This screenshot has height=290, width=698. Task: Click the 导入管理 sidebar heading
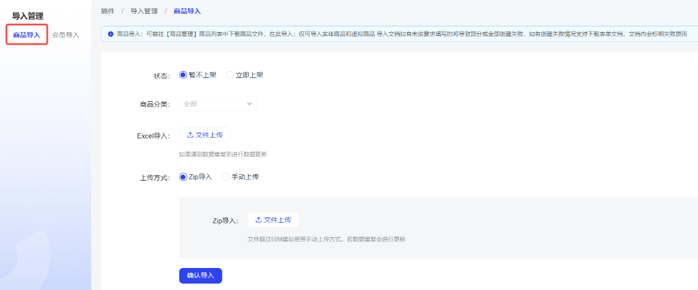28,16
